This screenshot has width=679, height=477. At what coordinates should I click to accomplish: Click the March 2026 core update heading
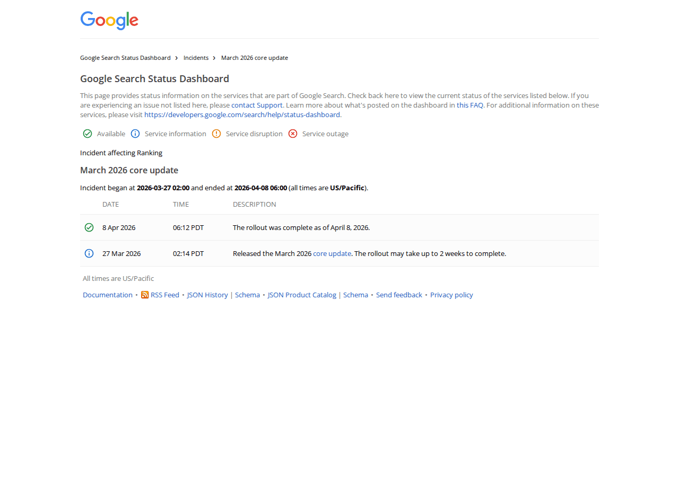[129, 170]
